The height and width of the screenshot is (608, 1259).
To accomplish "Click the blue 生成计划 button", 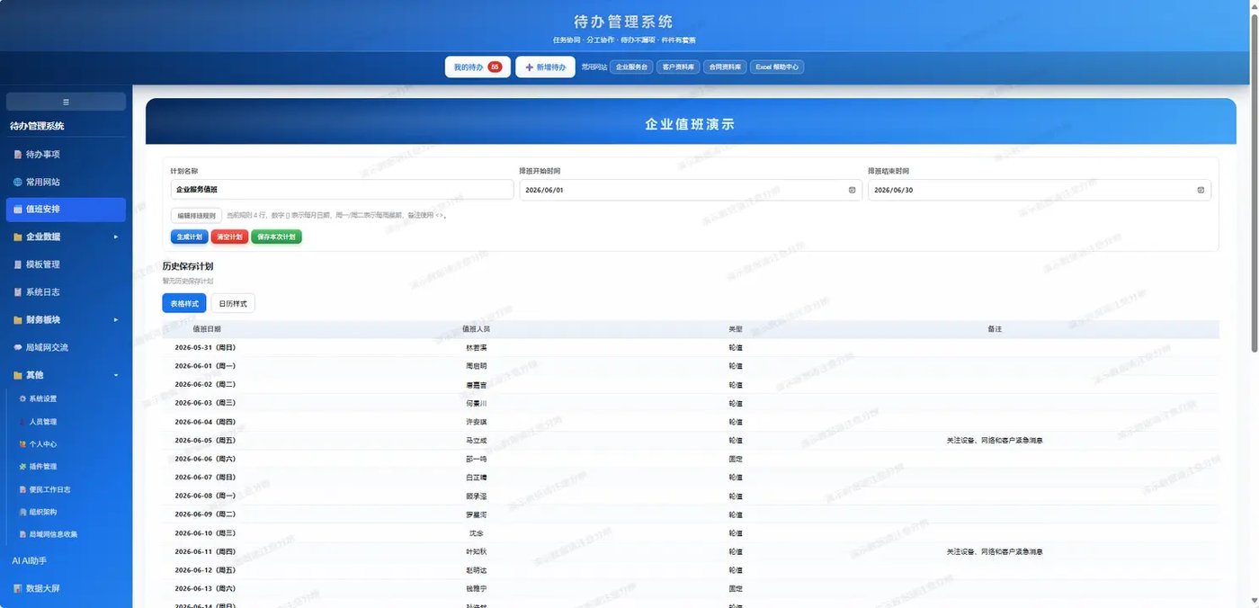I will coord(189,237).
